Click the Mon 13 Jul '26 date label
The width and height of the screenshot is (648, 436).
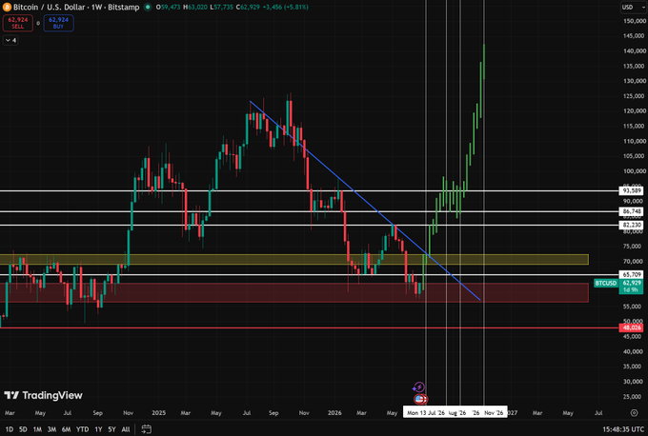coord(426,412)
